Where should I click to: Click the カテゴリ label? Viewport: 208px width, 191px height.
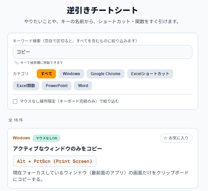click(x=21, y=73)
